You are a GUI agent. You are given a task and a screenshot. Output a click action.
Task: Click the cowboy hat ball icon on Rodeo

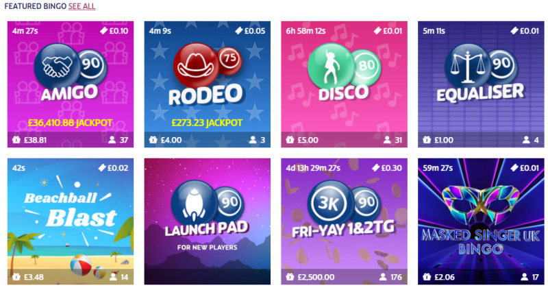pyautogui.click(x=195, y=65)
